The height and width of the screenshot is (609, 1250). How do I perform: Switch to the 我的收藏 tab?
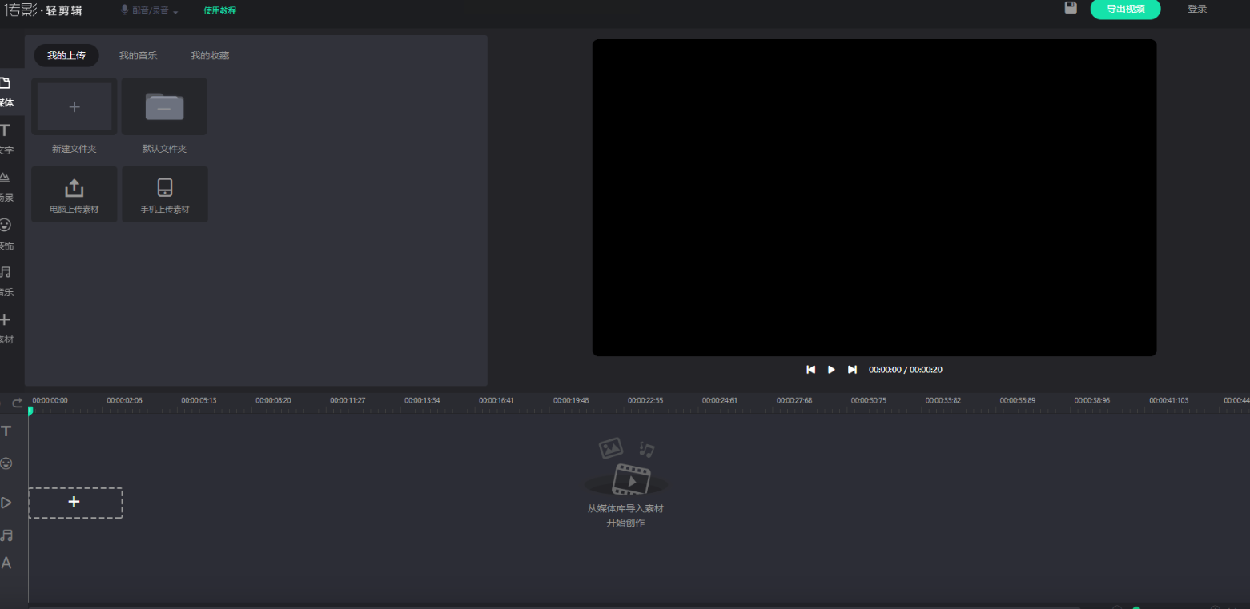[210, 55]
